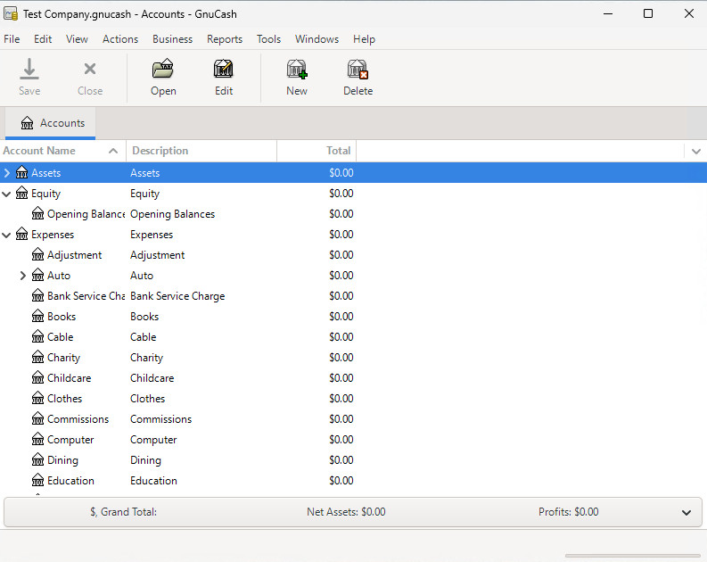Select the Accounts tab label

click(62, 123)
